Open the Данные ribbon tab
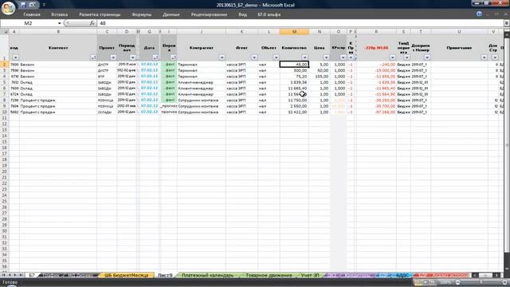The image size is (510, 287). pos(171,14)
